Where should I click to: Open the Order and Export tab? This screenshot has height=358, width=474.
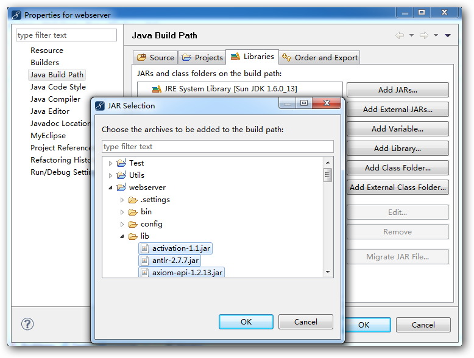320,57
